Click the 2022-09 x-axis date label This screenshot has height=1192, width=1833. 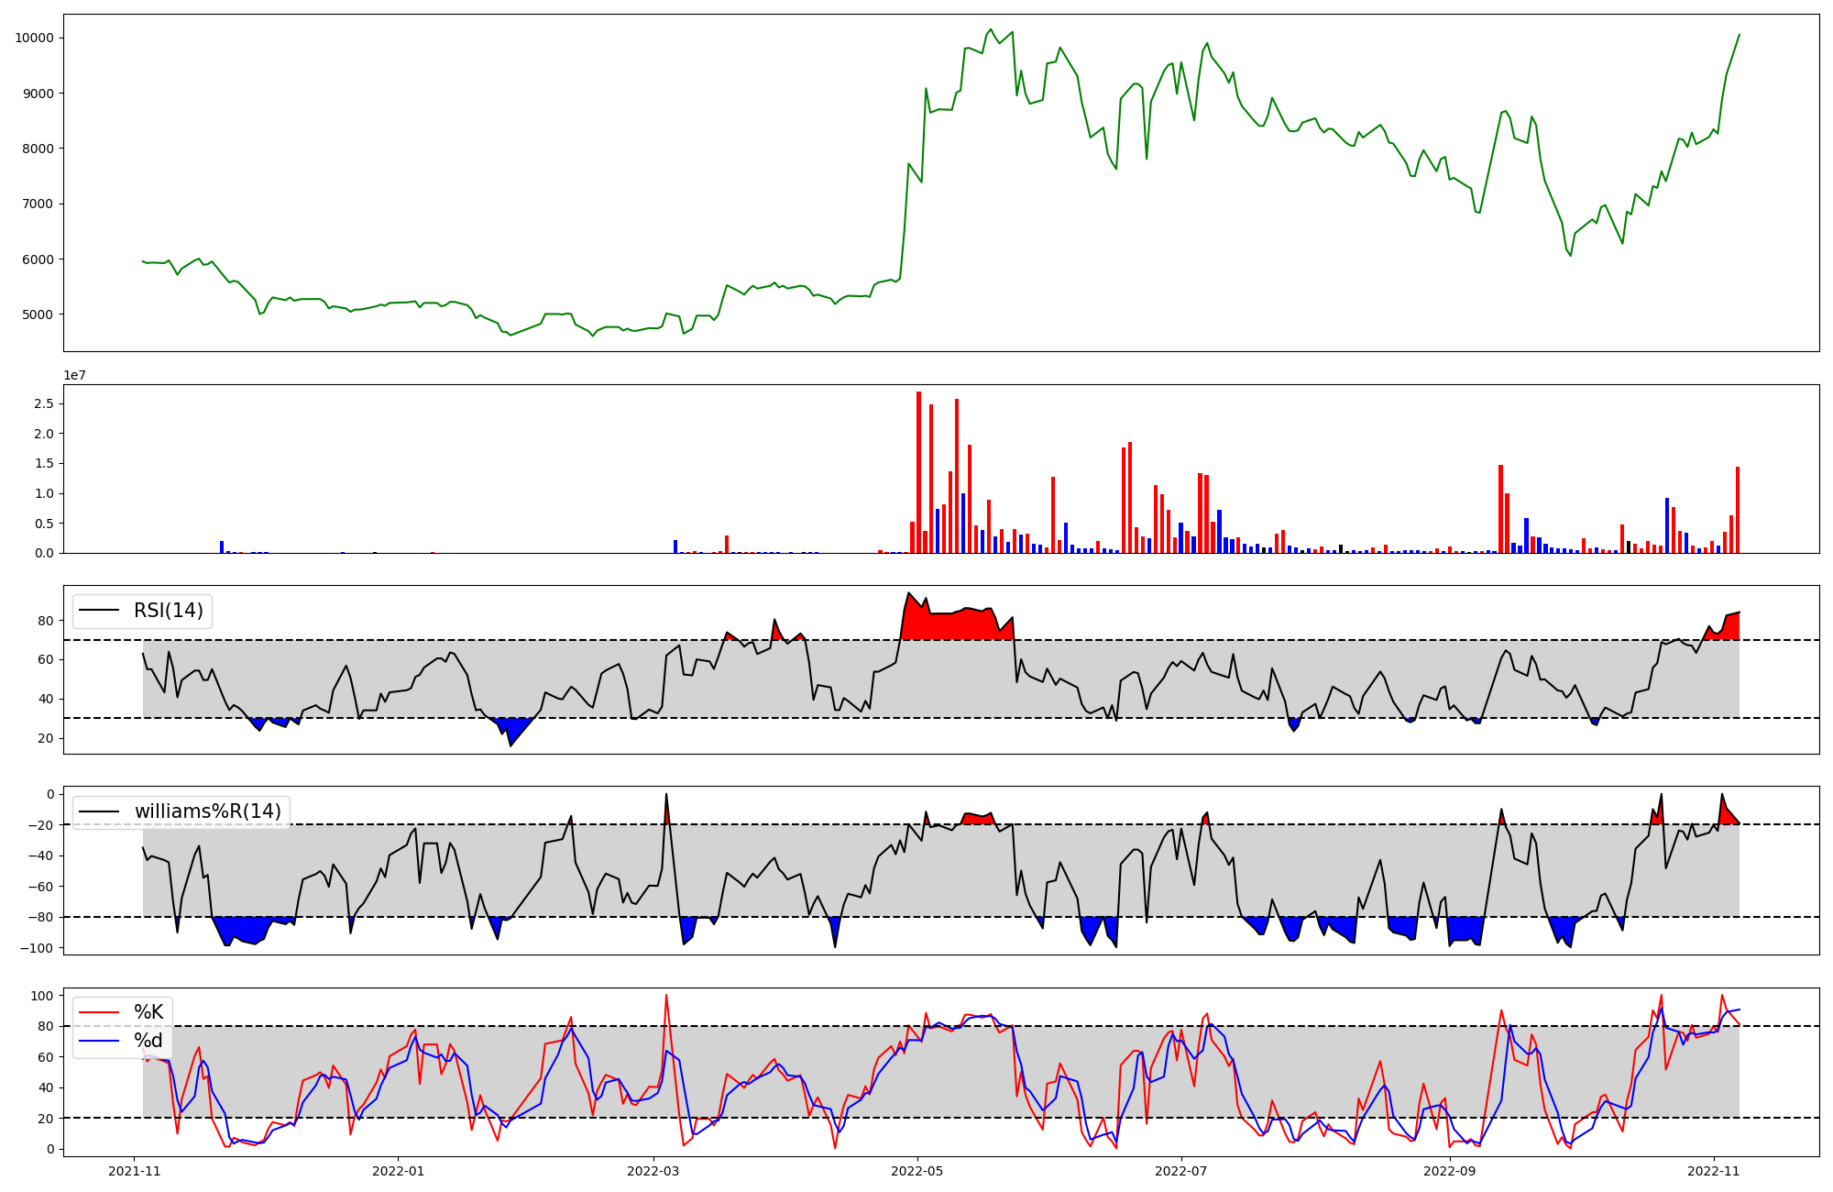coord(1450,1171)
